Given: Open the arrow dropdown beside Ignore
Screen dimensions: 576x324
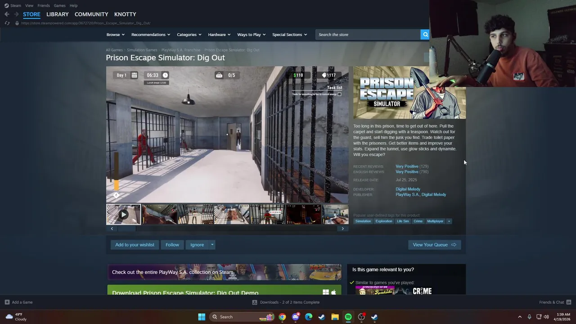Looking at the screenshot, I should tap(212, 245).
